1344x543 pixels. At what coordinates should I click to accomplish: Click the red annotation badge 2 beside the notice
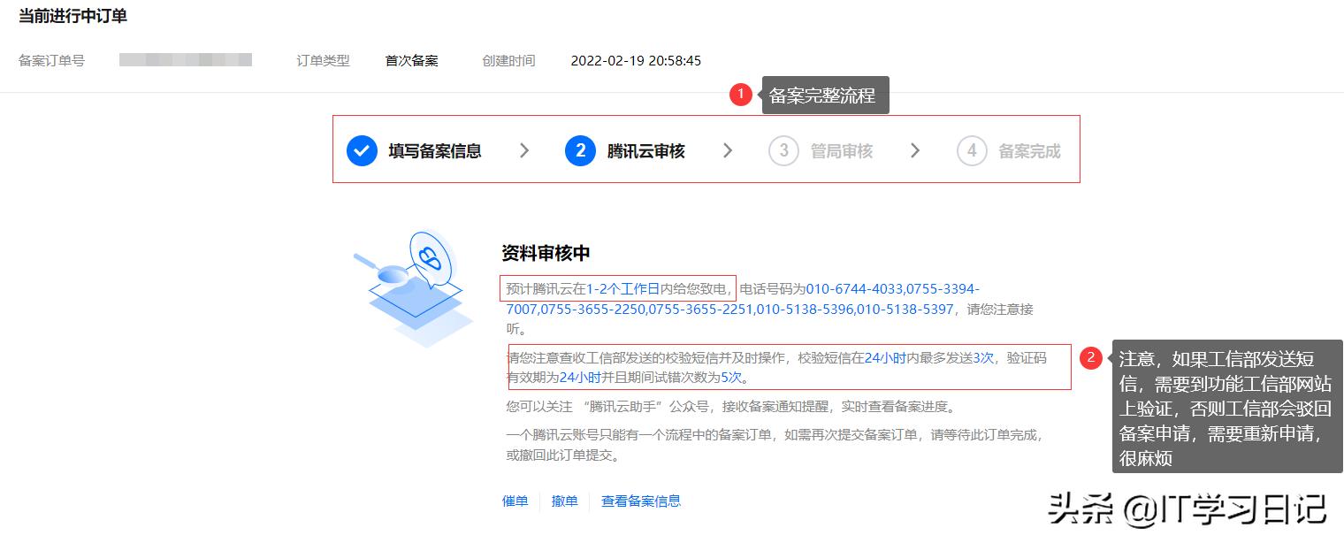pyautogui.click(x=1092, y=357)
